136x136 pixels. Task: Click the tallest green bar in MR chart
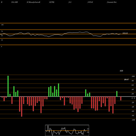(x=8, y=86)
